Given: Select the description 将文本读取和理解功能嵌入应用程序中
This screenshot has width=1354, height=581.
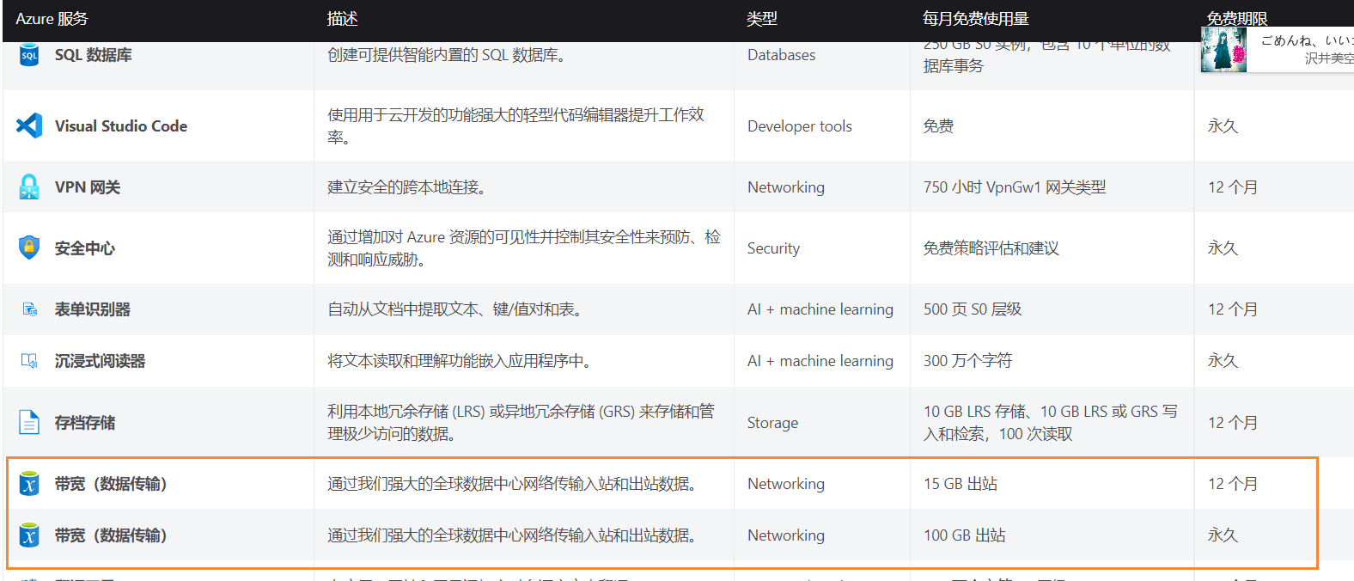Looking at the screenshot, I should pos(460,361).
